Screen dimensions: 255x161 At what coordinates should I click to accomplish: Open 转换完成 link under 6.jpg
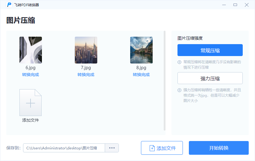pyautogui.click(x=31, y=75)
